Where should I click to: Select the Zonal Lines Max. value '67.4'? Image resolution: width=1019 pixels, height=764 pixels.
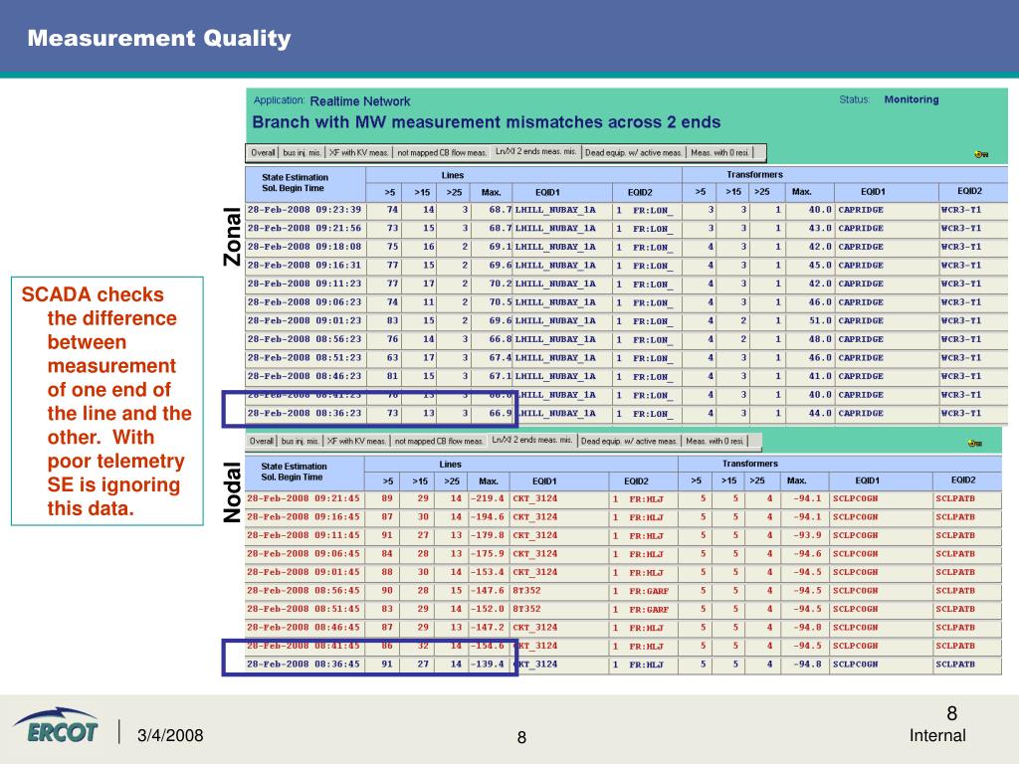pyautogui.click(x=500, y=358)
